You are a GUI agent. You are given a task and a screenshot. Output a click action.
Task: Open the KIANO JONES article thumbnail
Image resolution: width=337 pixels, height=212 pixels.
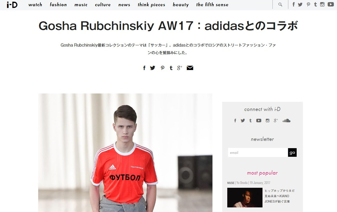[x=245, y=197]
